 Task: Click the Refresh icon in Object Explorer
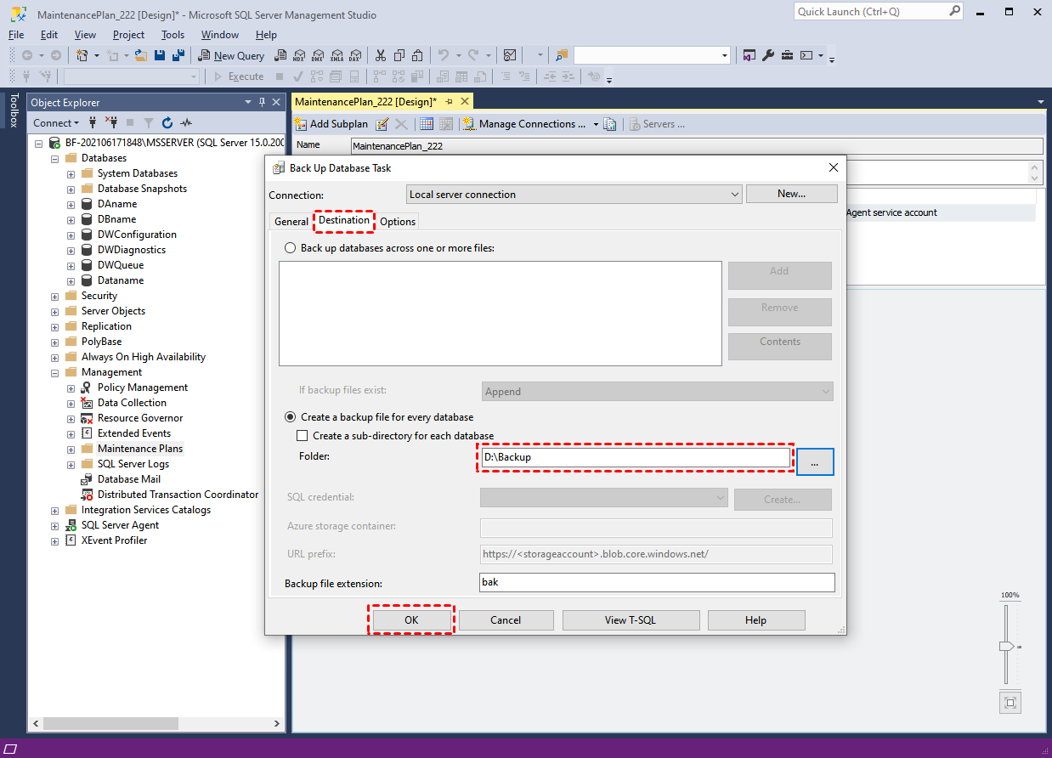(167, 123)
